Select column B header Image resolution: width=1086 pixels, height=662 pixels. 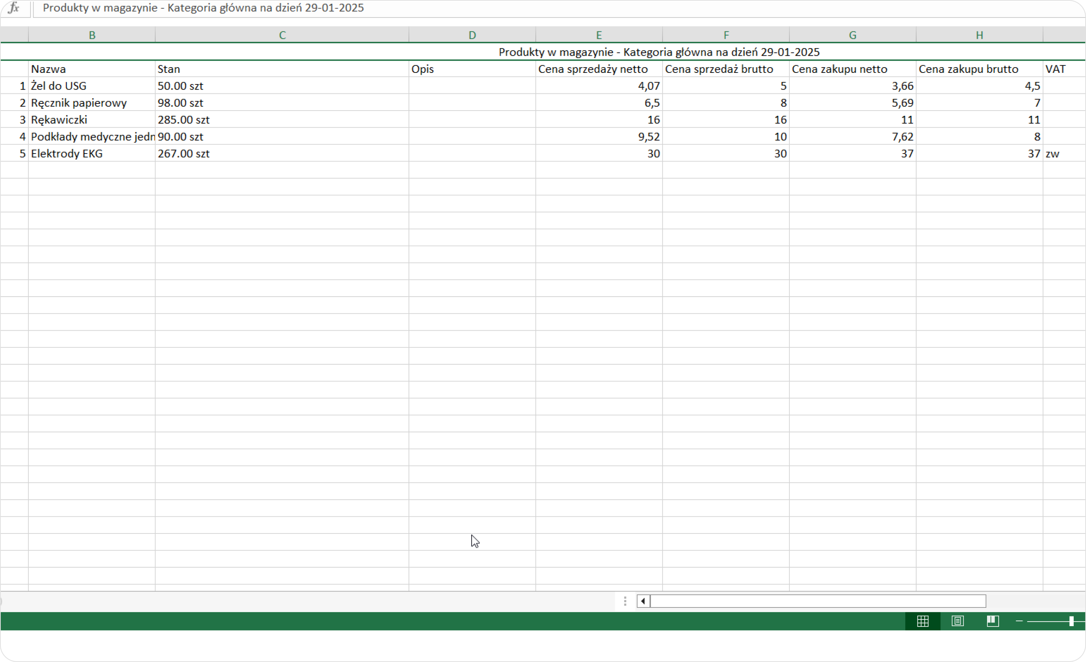(x=91, y=35)
